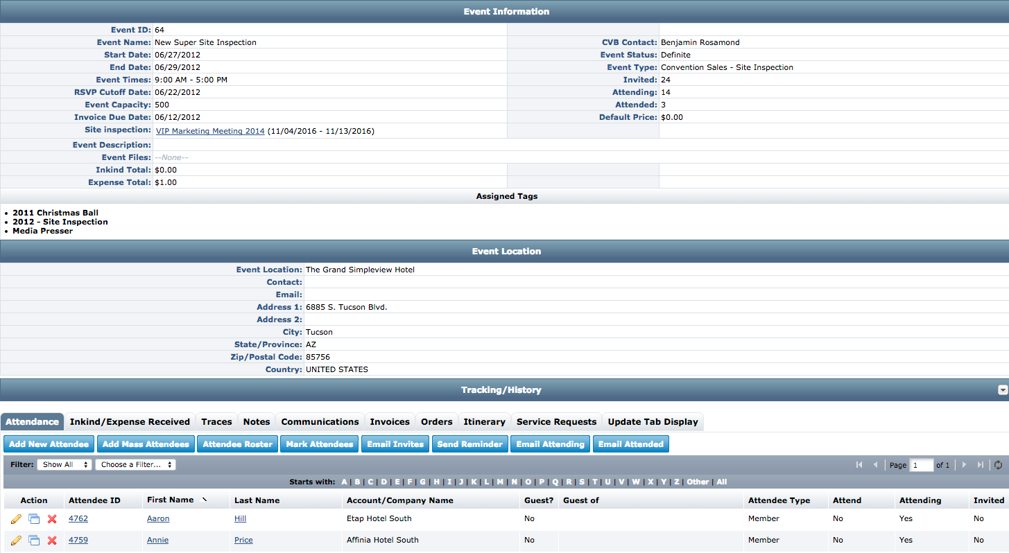Viewport: 1009px width, 553px height.
Task: Refresh the attendee grid
Action: (x=998, y=465)
